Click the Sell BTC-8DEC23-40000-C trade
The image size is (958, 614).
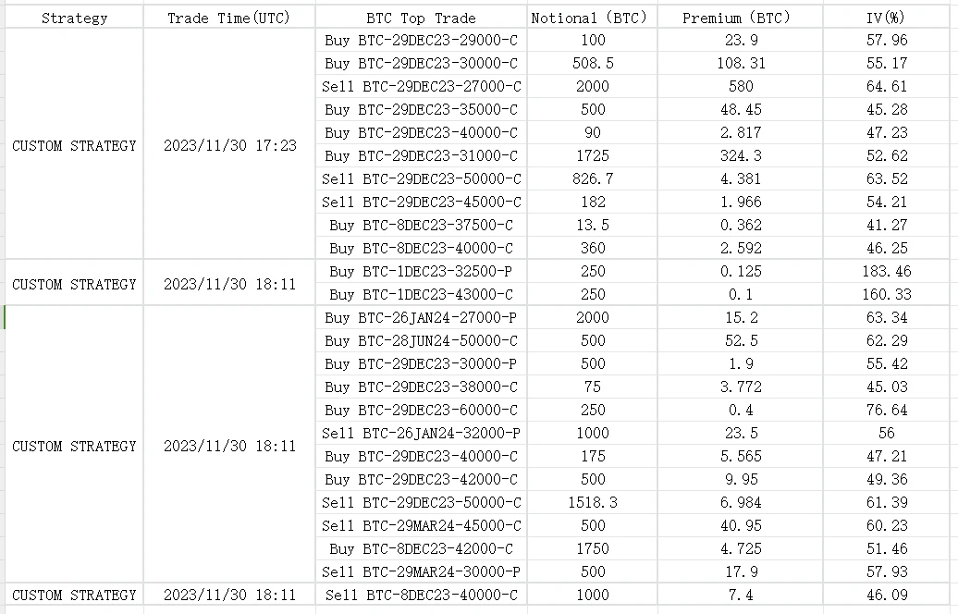[421, 595]
